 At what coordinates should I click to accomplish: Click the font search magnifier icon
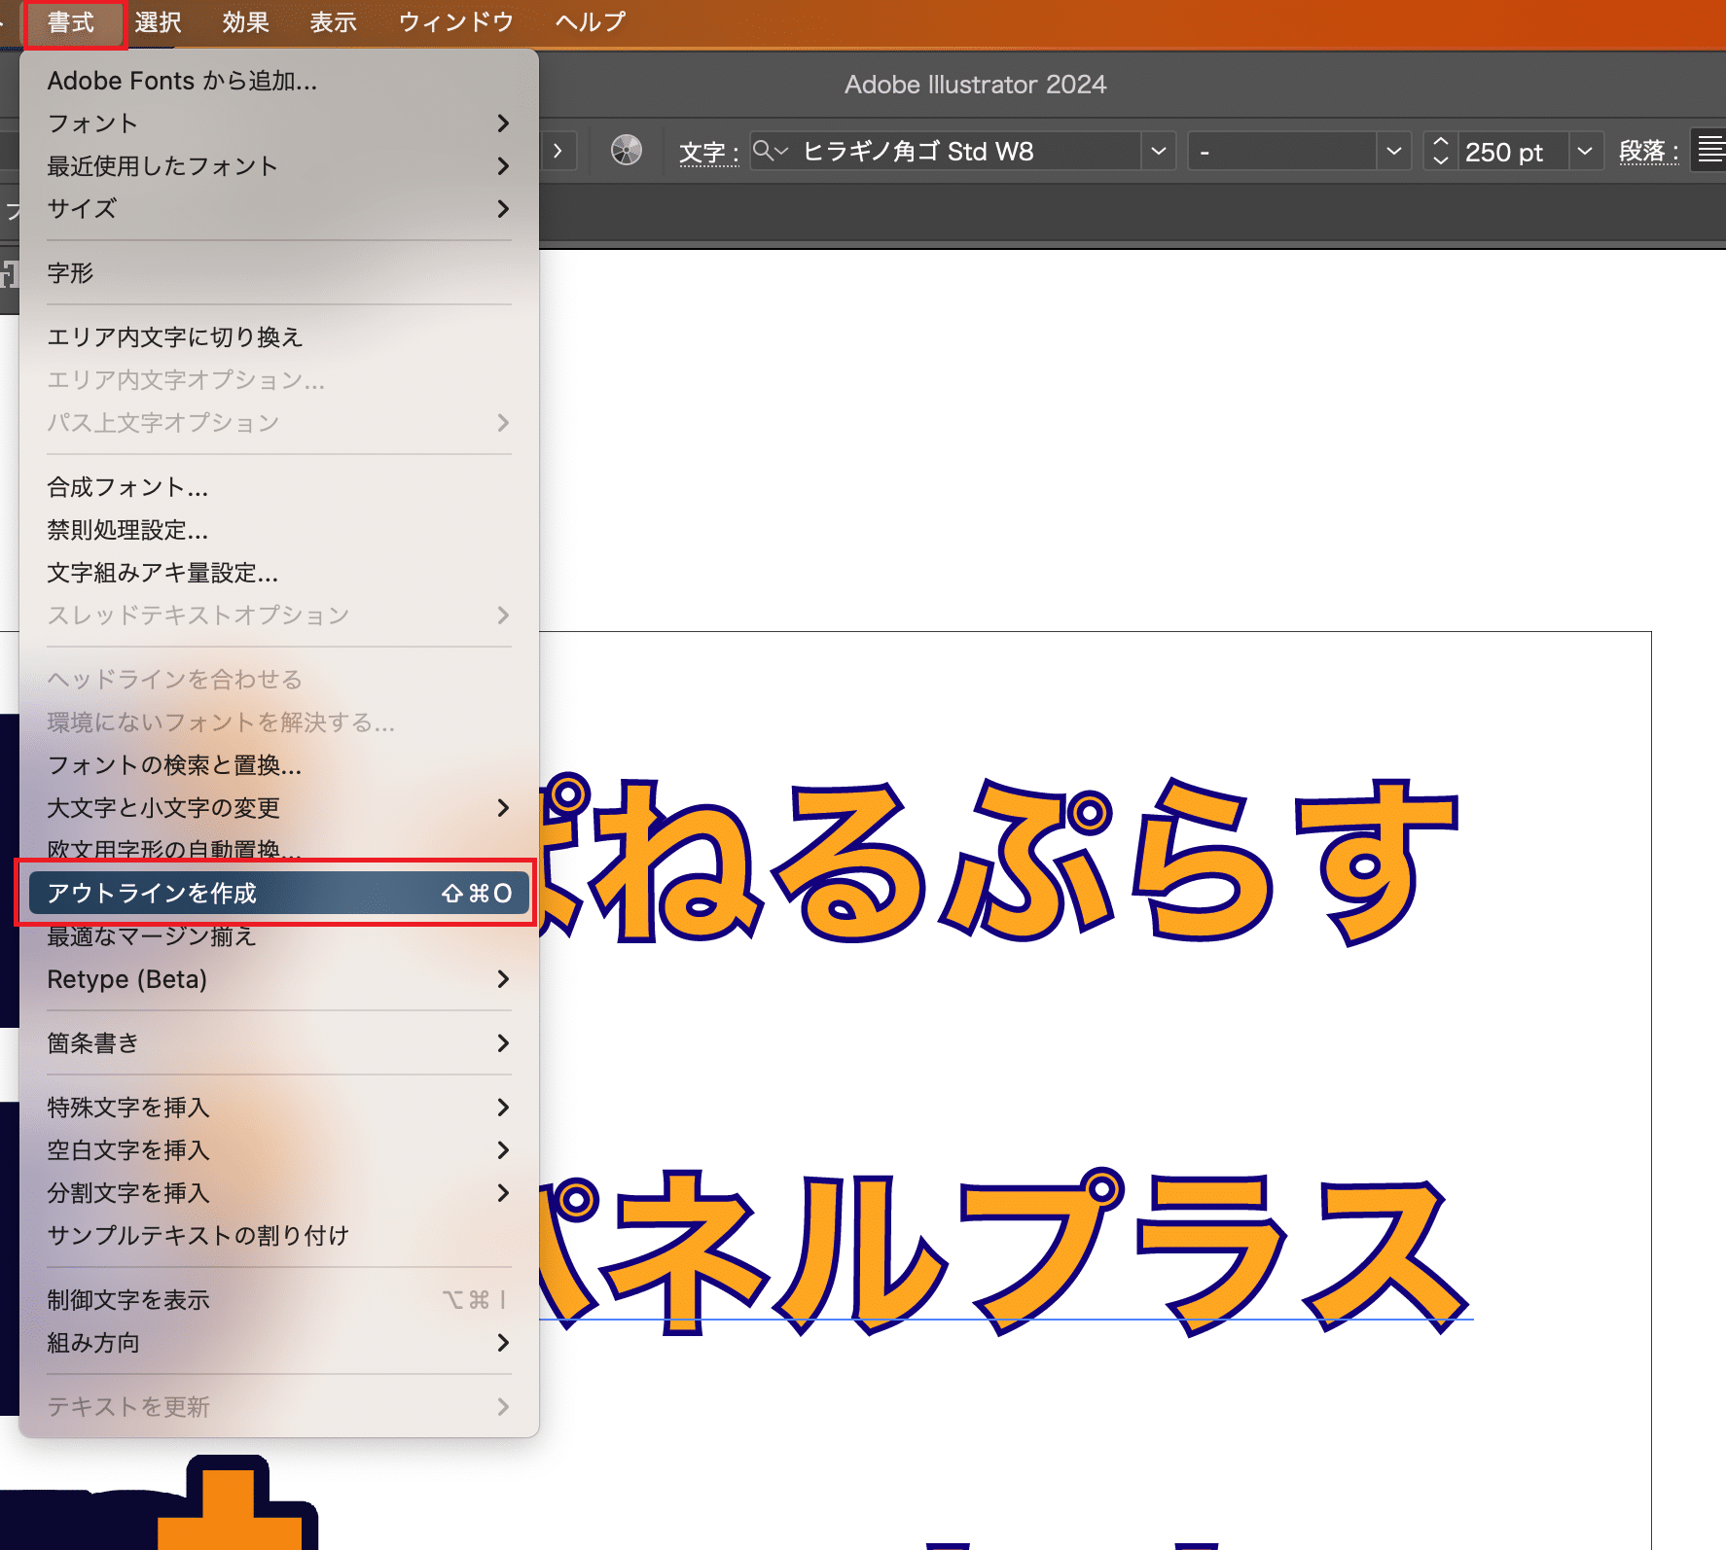coord(765,151)
